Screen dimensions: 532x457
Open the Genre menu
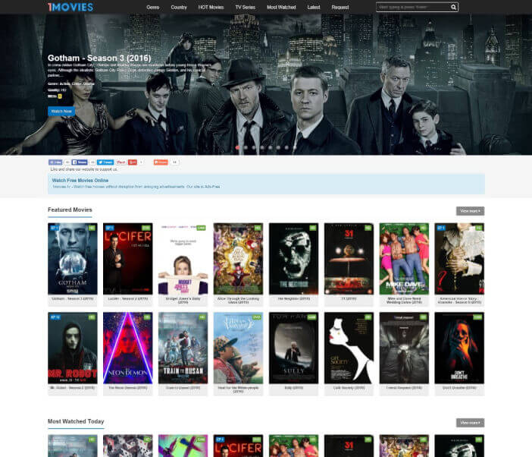pyautogui.click(x=154, y=7)
